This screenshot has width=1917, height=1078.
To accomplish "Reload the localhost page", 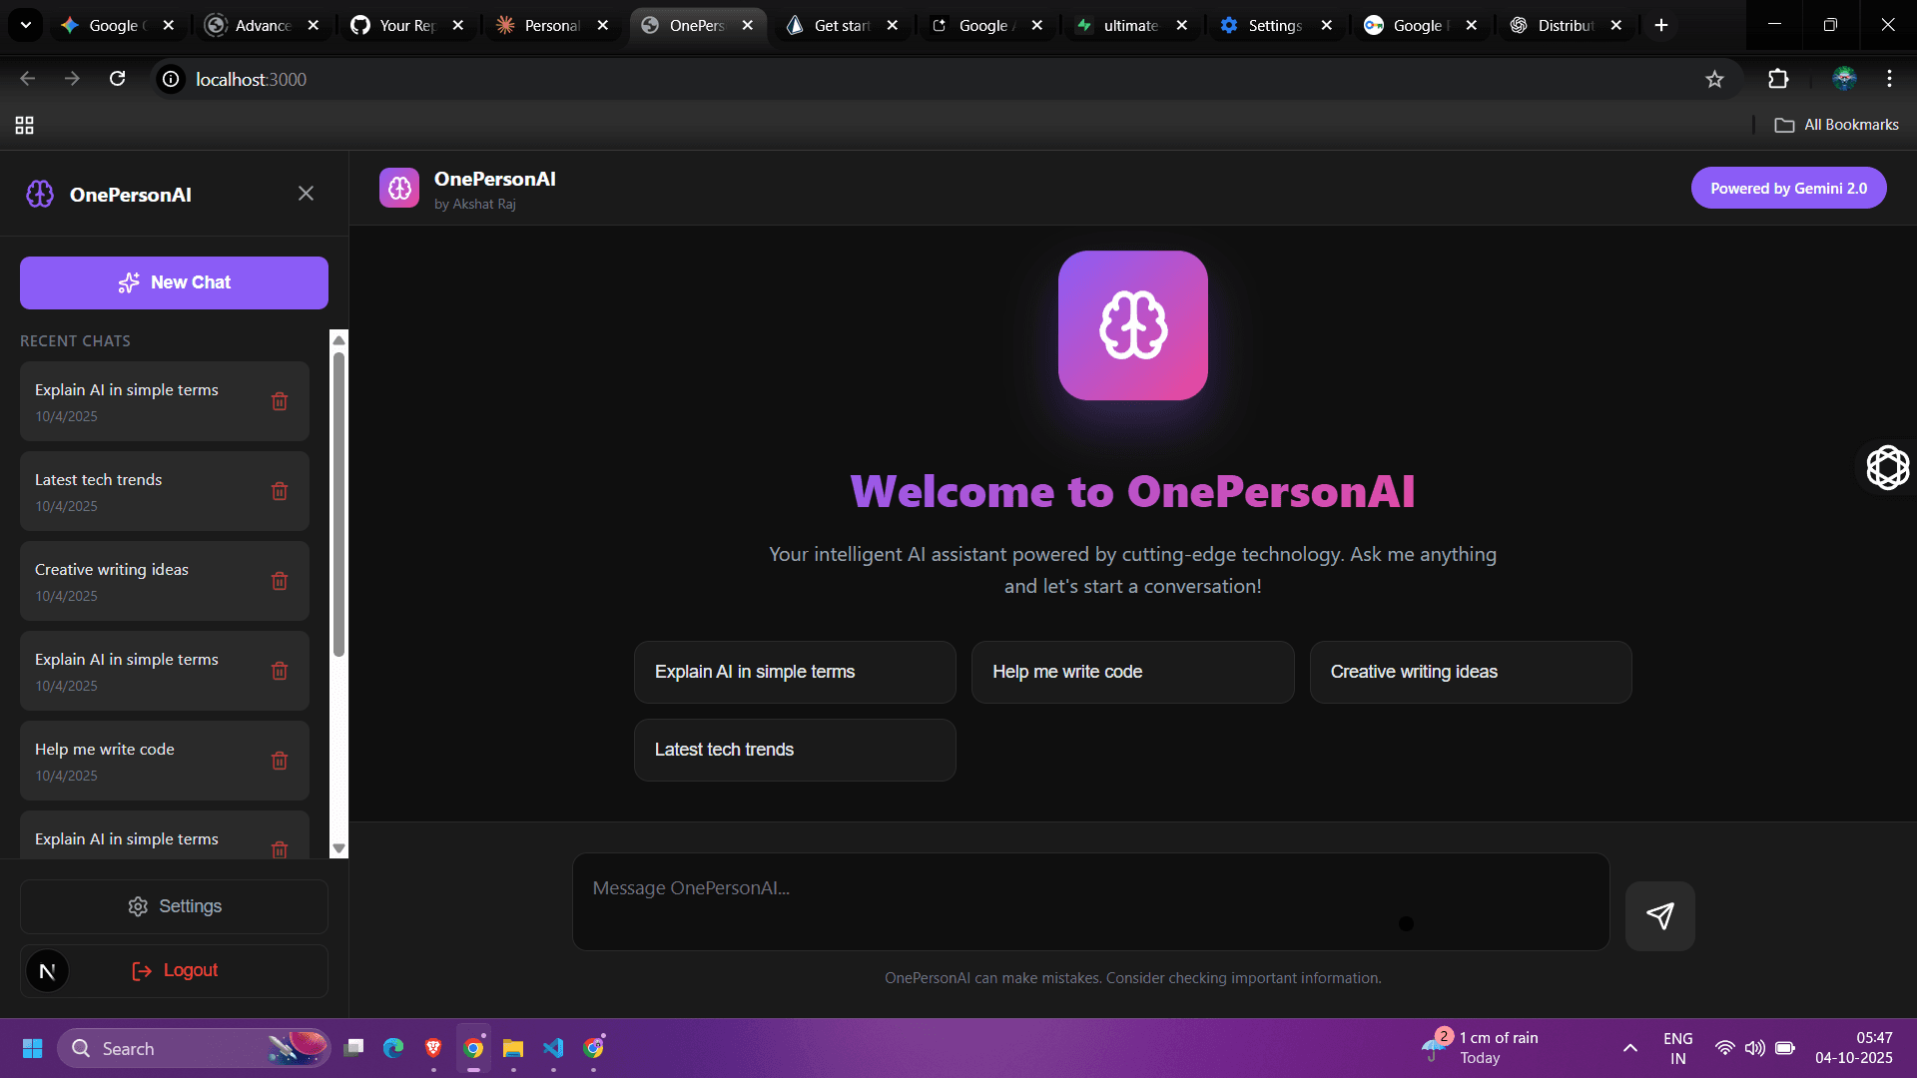I will pyautogui.click(x=117, y=79).
